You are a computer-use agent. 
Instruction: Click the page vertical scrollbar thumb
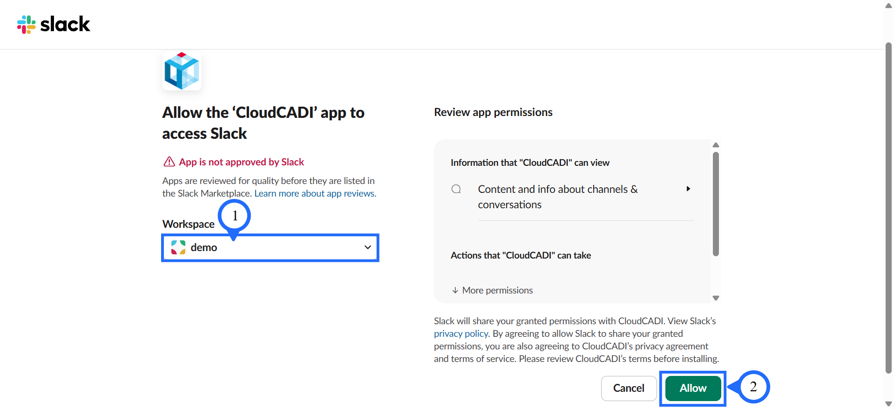click(888, 207)
